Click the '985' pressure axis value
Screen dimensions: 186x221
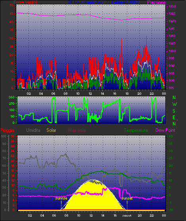pos(172,73)
